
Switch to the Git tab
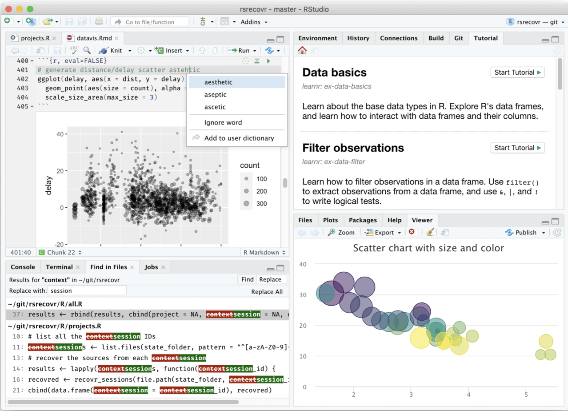459,38
